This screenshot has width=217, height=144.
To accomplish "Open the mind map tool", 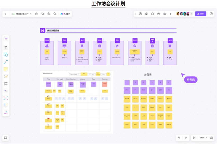I will pos(6,98).
